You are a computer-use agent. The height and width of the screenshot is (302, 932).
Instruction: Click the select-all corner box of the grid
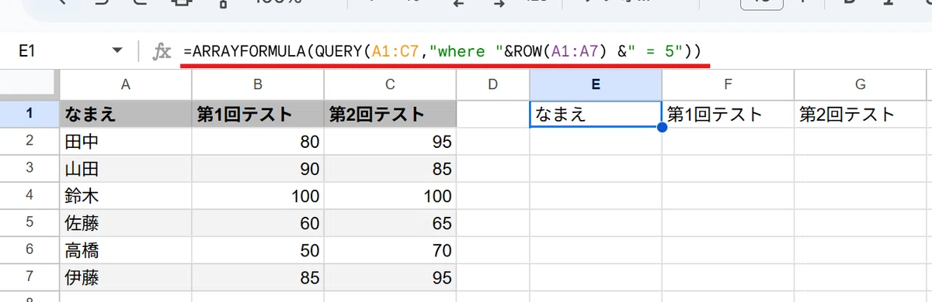(30, 85)
